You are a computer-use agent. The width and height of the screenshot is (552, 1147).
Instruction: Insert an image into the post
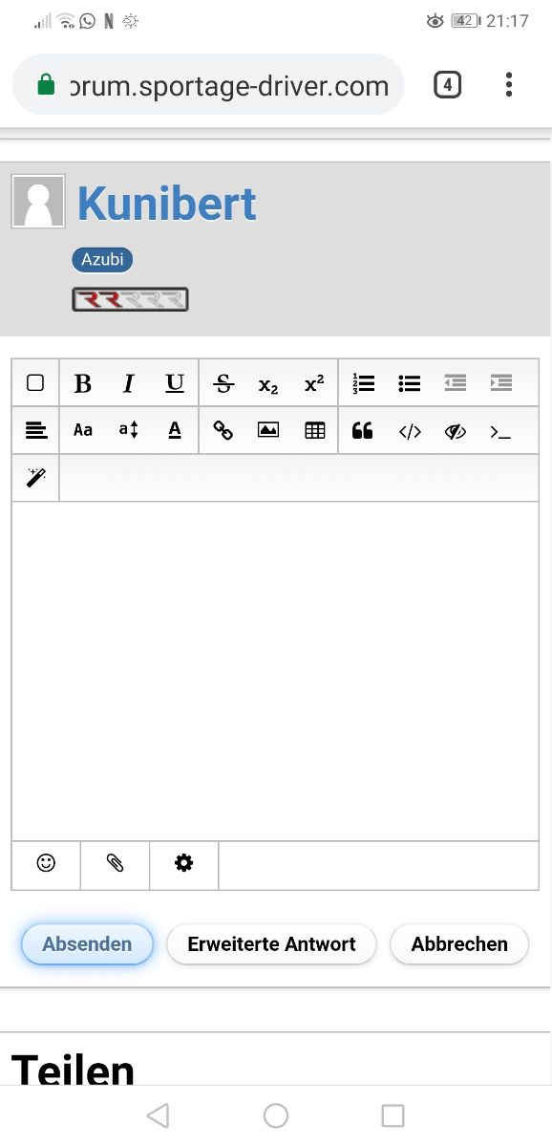(x=268, y=430)
